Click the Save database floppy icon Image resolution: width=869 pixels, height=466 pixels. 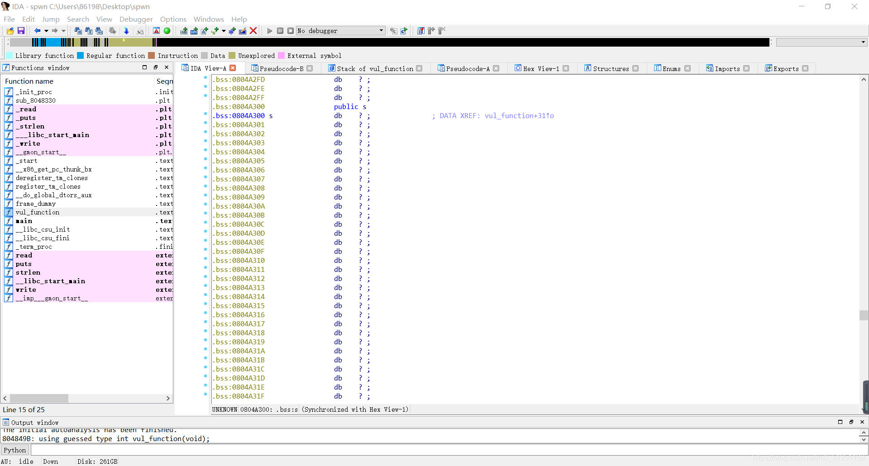click(21, 31)
